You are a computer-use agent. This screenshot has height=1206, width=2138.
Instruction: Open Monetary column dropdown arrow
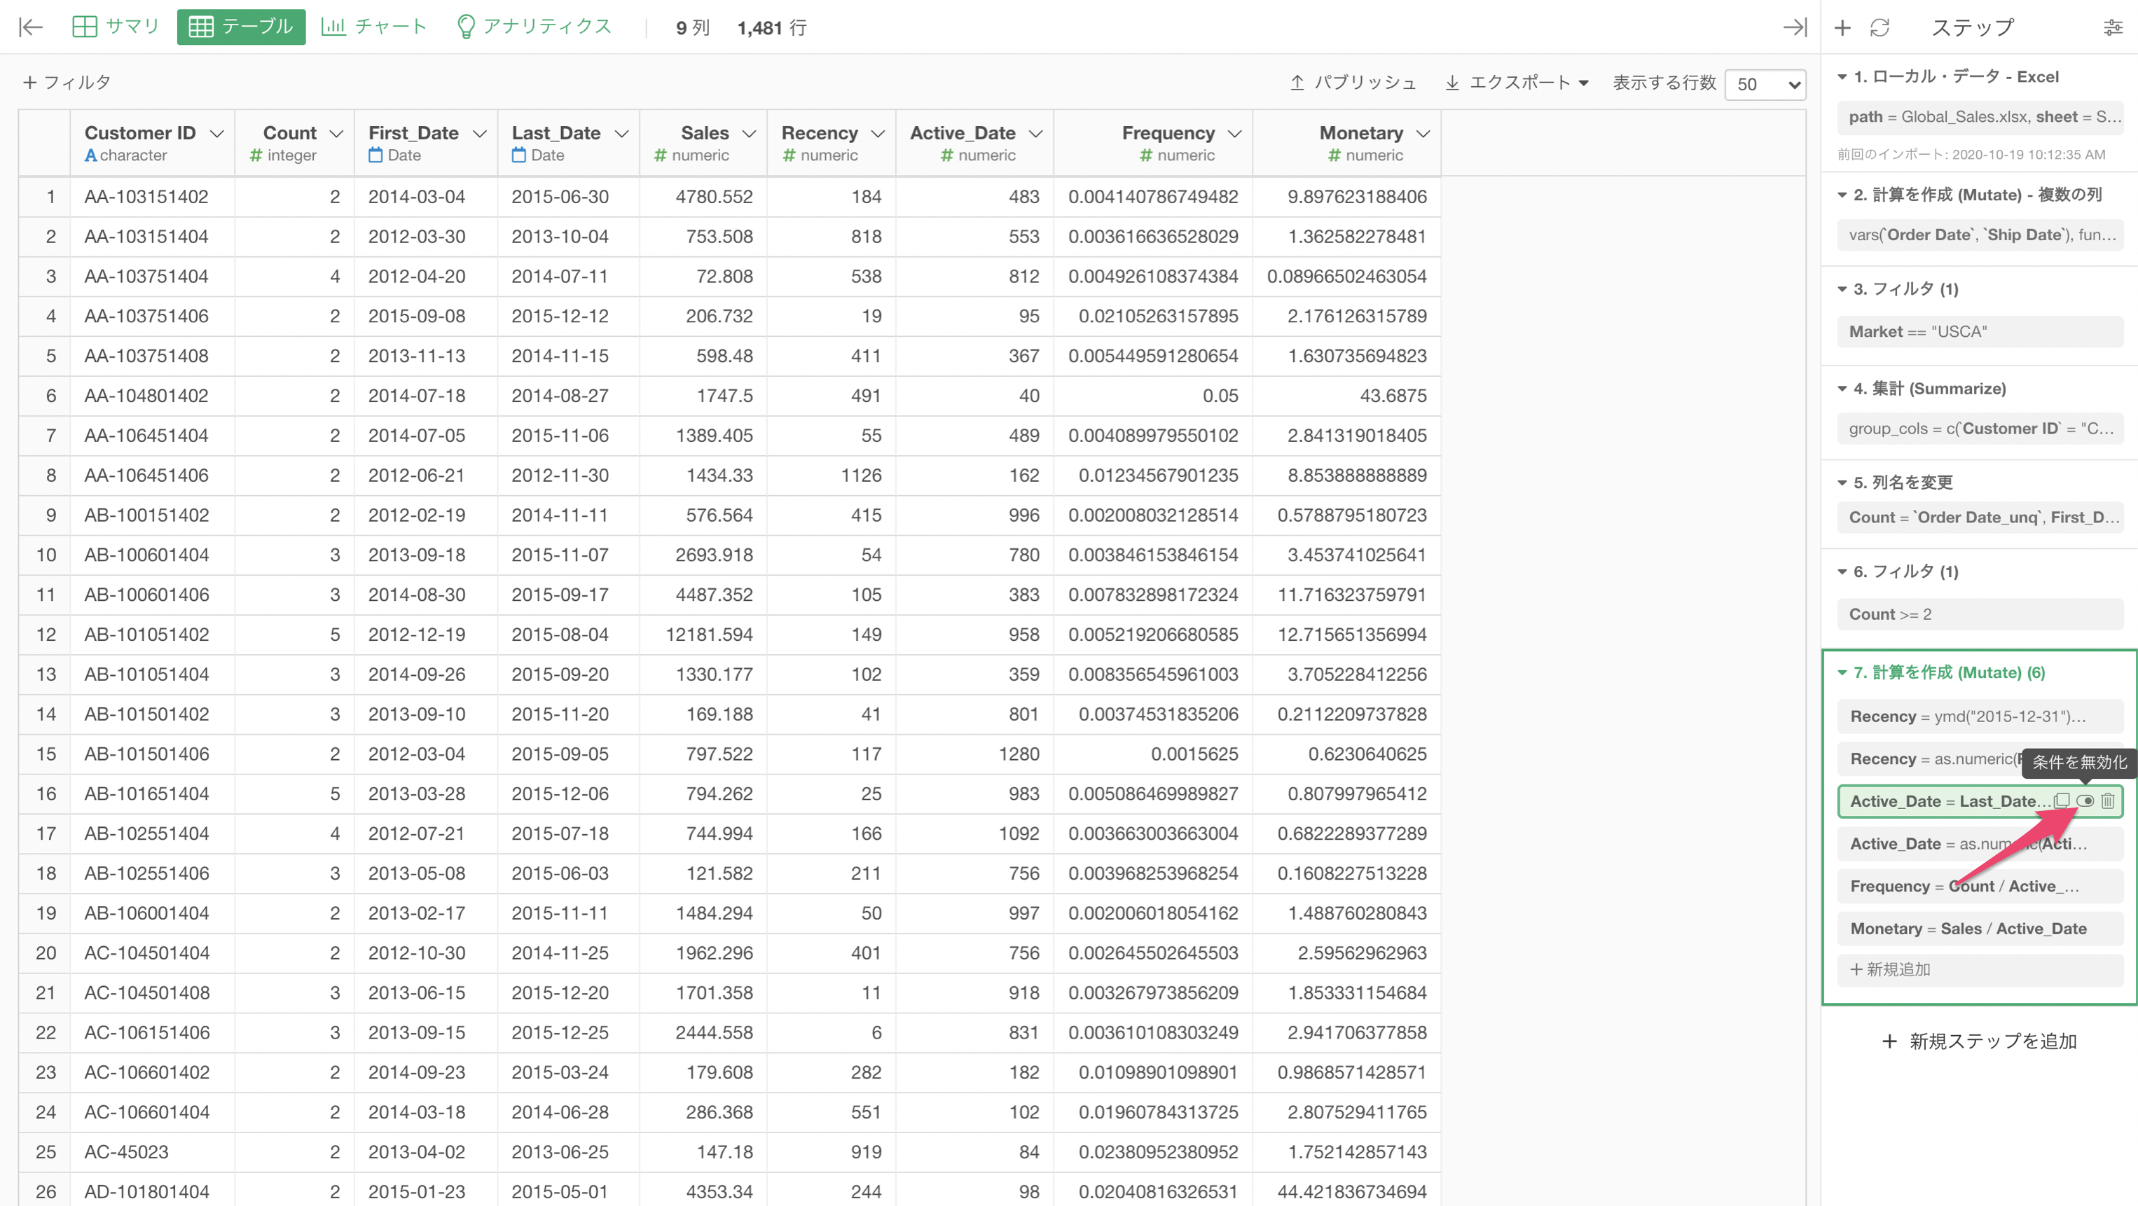point(1423,134)
